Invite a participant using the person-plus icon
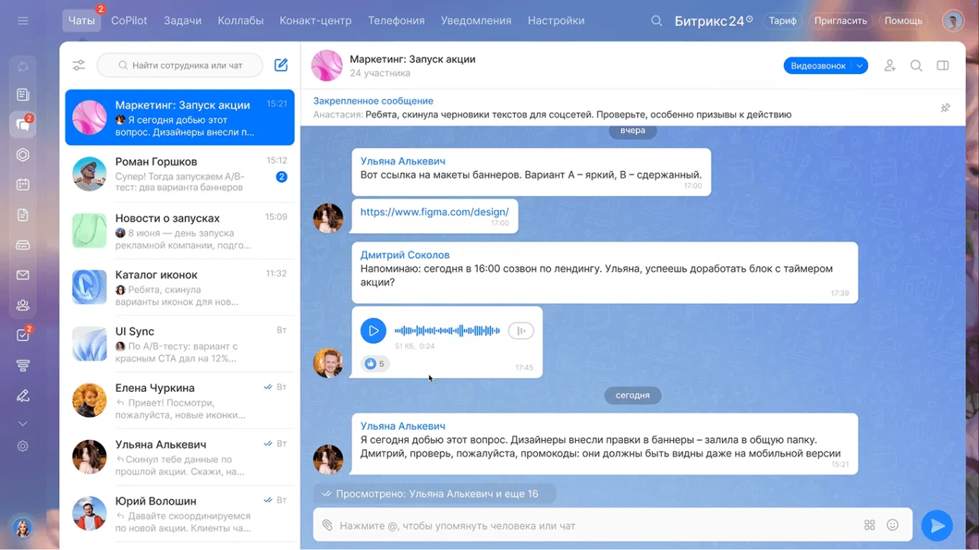 click(x=890, y=65)
